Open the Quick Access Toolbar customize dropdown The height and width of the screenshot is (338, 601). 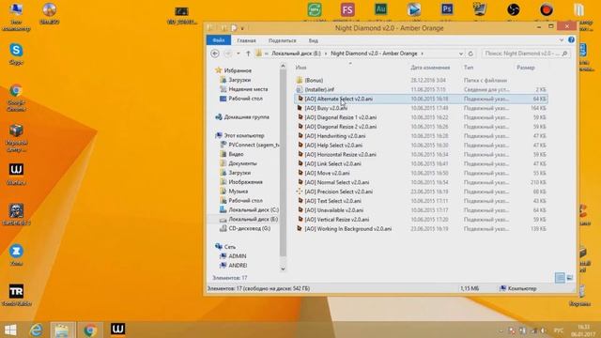click(x=242, y=28)
